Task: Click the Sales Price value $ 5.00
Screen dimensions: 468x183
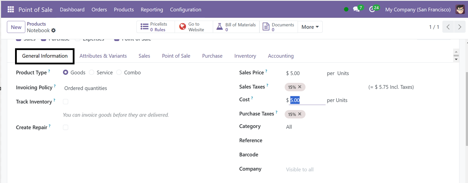Action: pyautogui.click(x=293, y=73)
